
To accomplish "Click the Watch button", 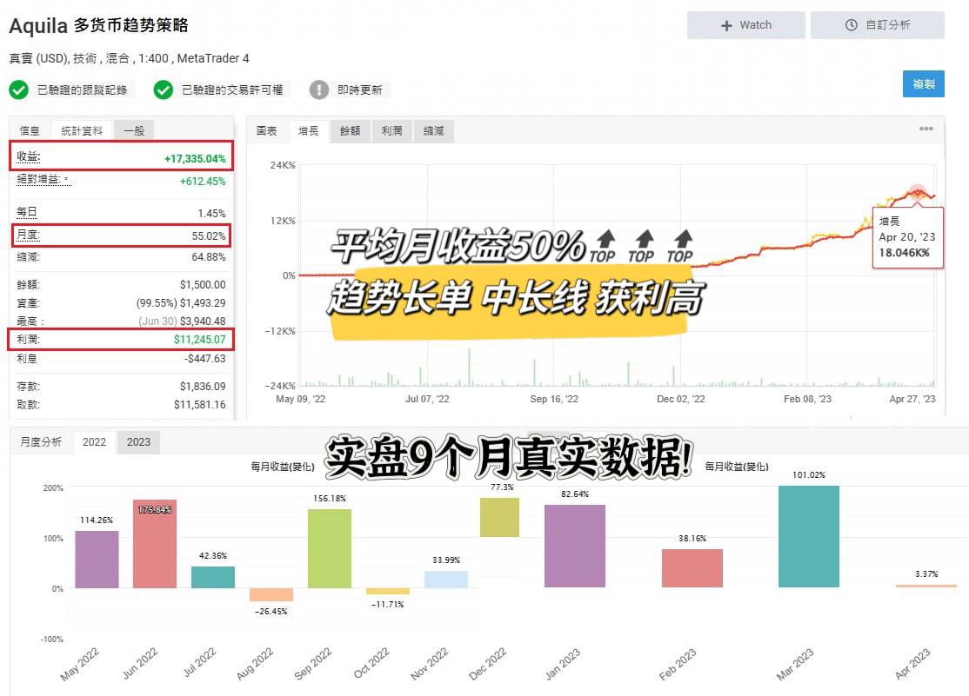I will pyautogui.click(x=745, y=25).
